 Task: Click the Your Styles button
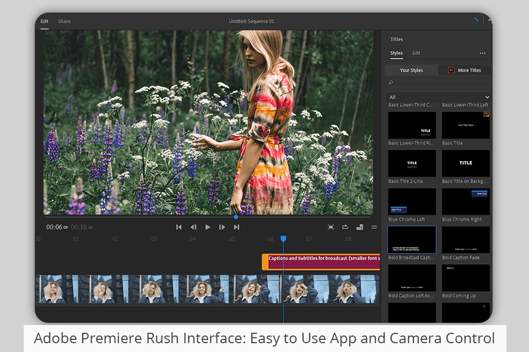(x=411, y=70)
